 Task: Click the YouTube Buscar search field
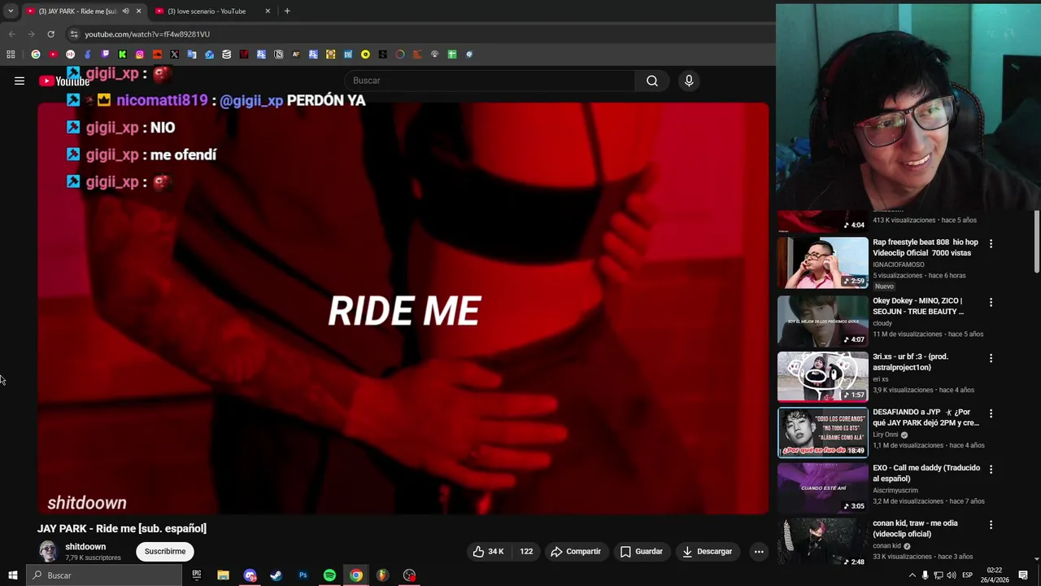[x=491, y=81]
